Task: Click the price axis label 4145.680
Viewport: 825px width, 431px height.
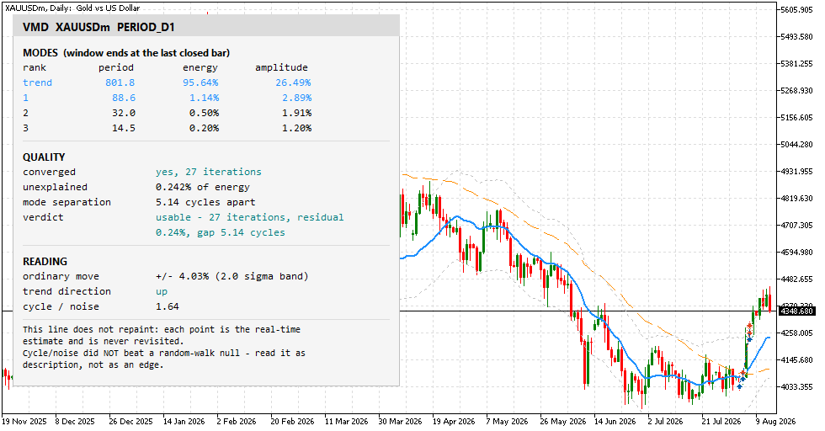Action: pyautogui.click(x=796, y=360)
